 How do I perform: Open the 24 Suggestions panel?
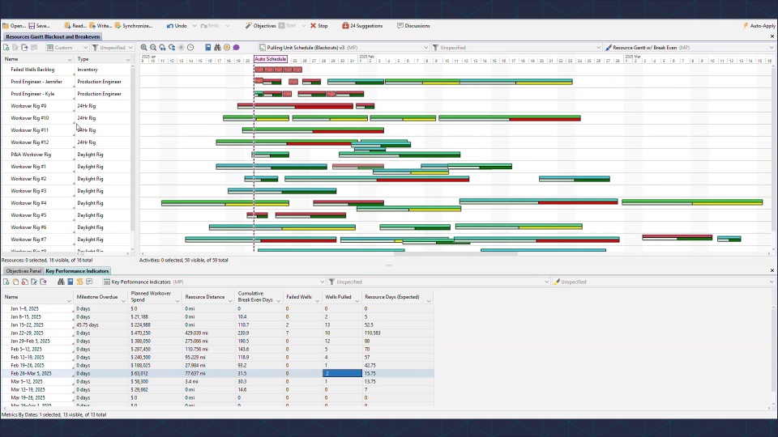362,26
